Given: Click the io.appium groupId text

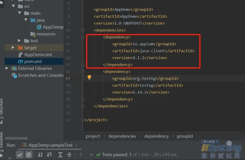Looking at the screenshot, I should point(143,44).
